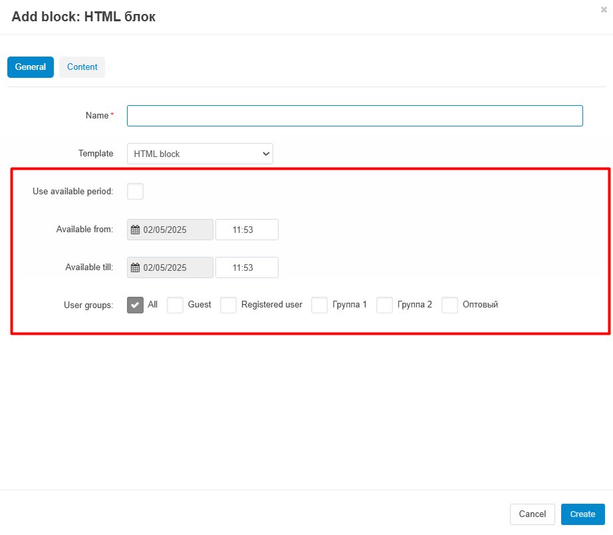
Task: Click the Add block: HTML блок title
Action: 84,17
